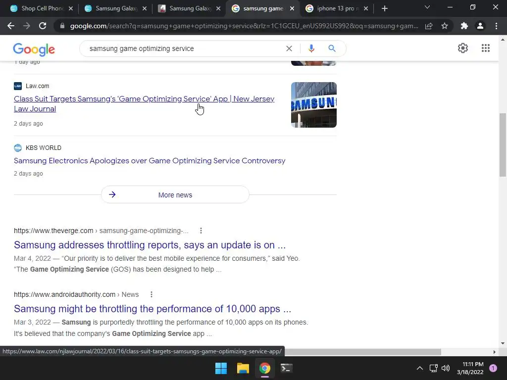
Task: Click Chrome icon in taskbar
Action: click(x=264, y=368)
